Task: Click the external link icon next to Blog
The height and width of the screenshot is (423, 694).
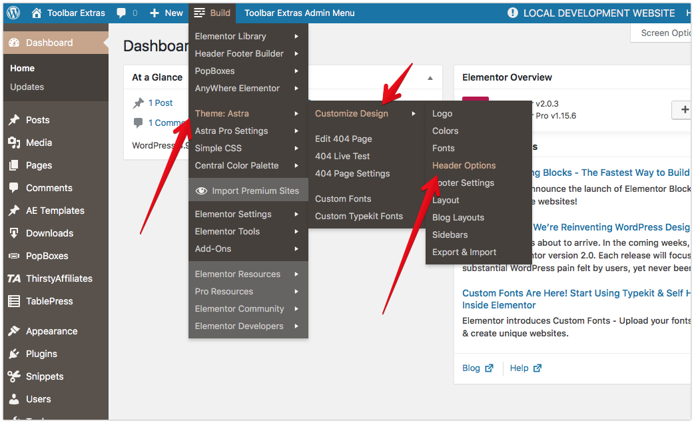Action: [489, 368]
